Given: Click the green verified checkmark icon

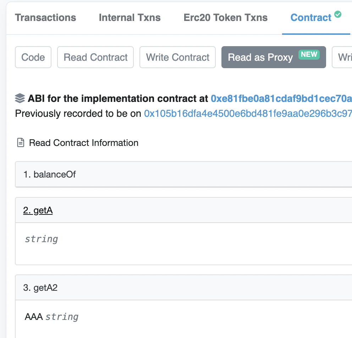Looking at the screenshot, I should [x=338, y=14].
